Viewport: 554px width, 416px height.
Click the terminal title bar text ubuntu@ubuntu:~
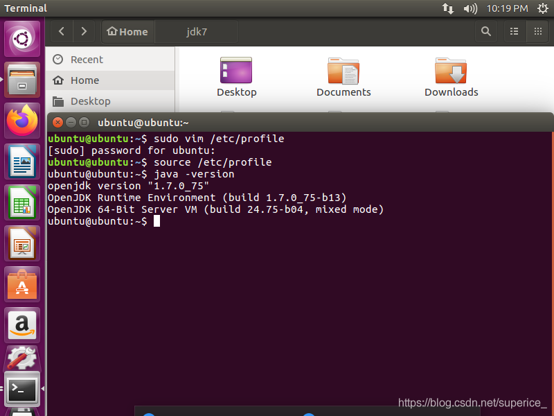tap(143, 123)
